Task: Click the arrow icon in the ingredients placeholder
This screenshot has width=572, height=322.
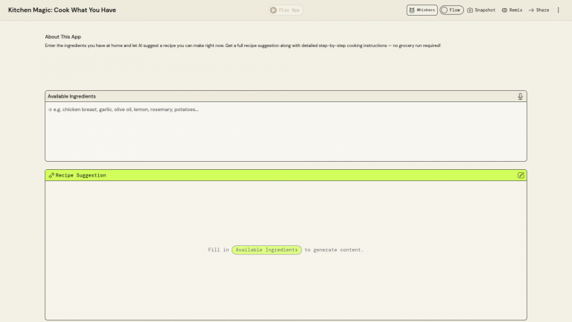Action: coord(48,110)
